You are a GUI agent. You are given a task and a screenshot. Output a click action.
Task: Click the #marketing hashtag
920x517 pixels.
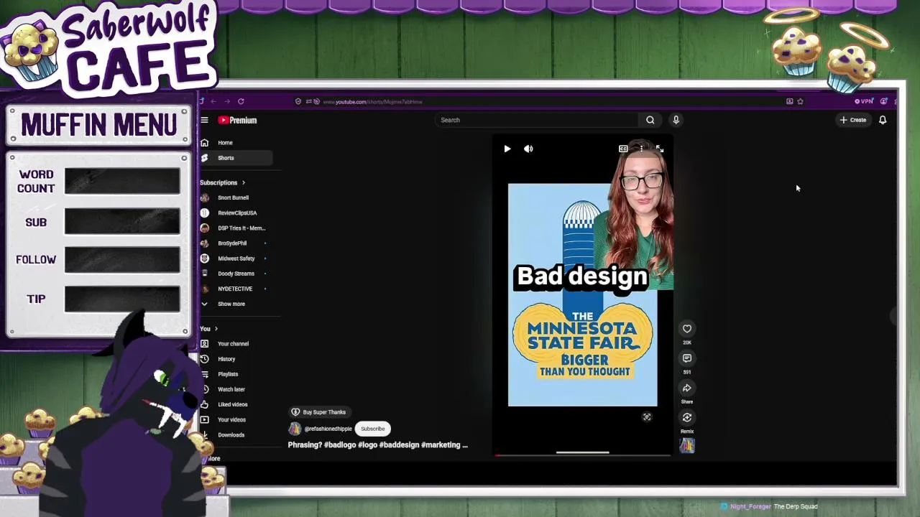(442, 445)
